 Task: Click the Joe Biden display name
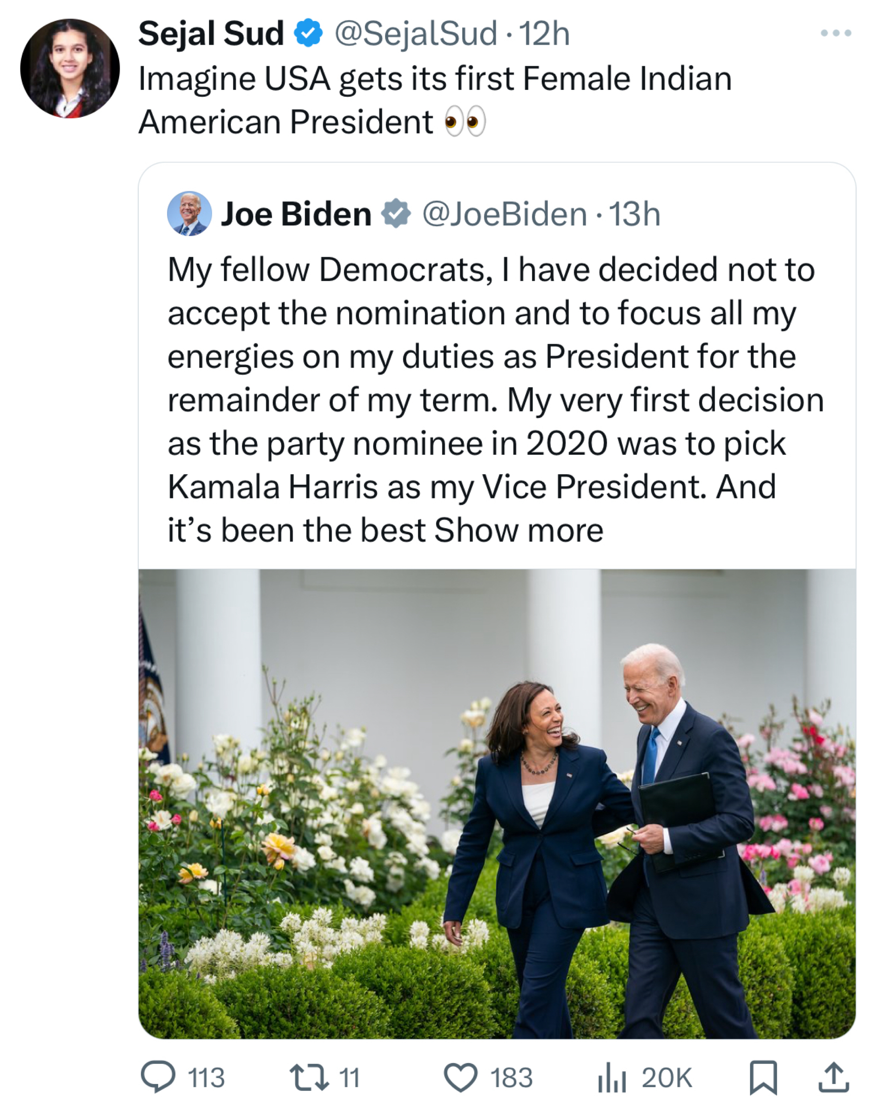296,214
